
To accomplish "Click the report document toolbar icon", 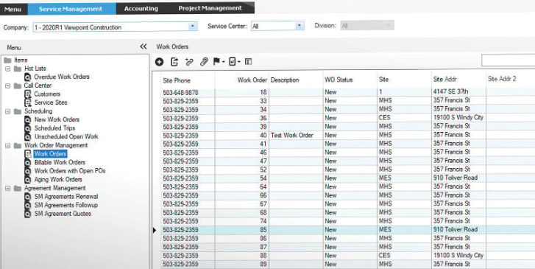I will [x=232, y=62].
